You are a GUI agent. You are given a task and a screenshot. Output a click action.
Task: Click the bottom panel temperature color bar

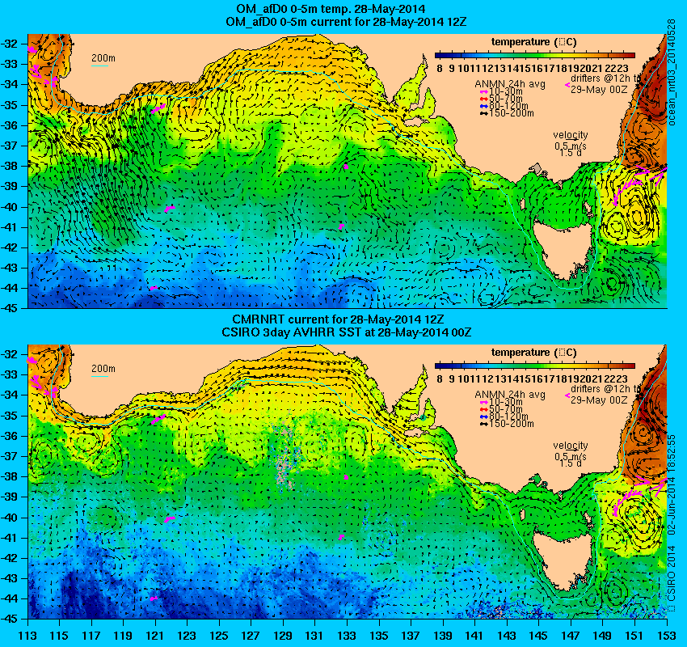click(535, 366)
